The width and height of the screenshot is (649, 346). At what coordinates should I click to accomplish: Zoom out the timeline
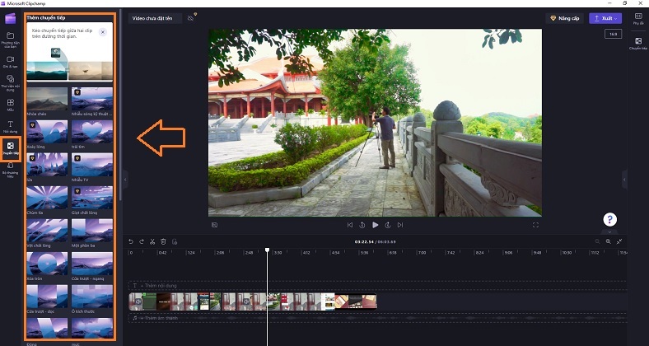pos(597,241)
